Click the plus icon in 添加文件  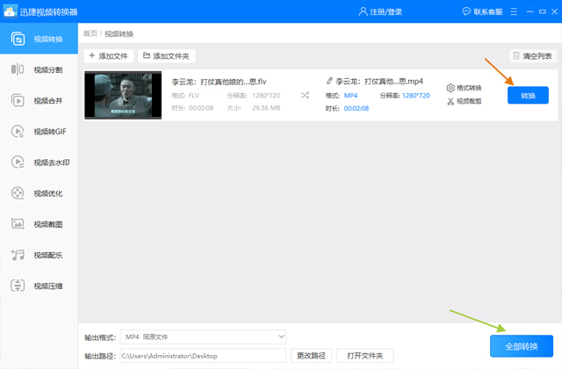pyautogui.click(x=91, y=55)
